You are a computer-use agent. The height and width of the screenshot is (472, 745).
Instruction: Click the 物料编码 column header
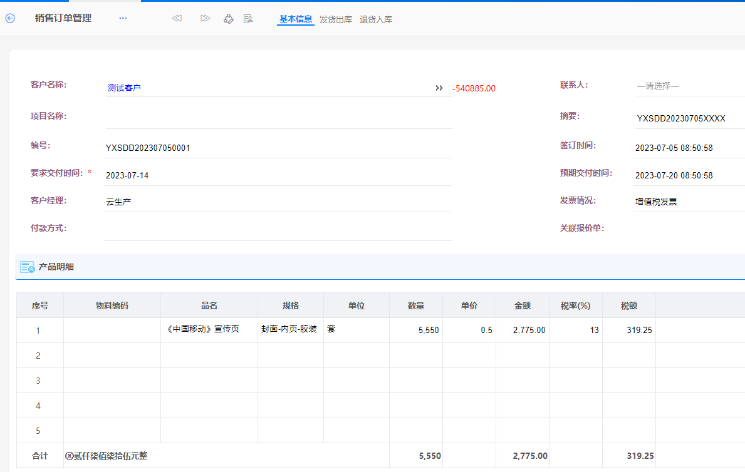112,305
